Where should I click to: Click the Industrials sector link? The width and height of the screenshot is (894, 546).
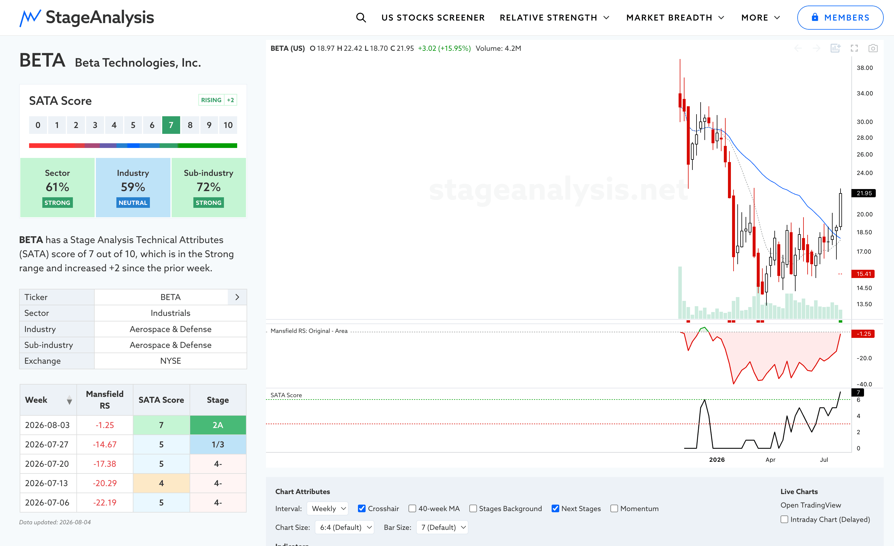click(170, 313)
